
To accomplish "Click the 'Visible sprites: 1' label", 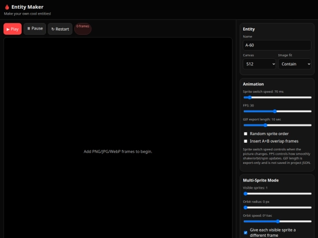I will [255, 188].
